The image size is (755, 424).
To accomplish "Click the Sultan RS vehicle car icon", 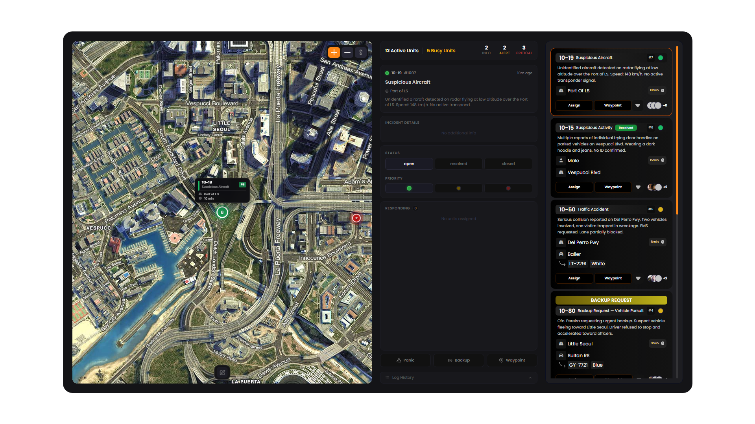I will click(561, 356).
